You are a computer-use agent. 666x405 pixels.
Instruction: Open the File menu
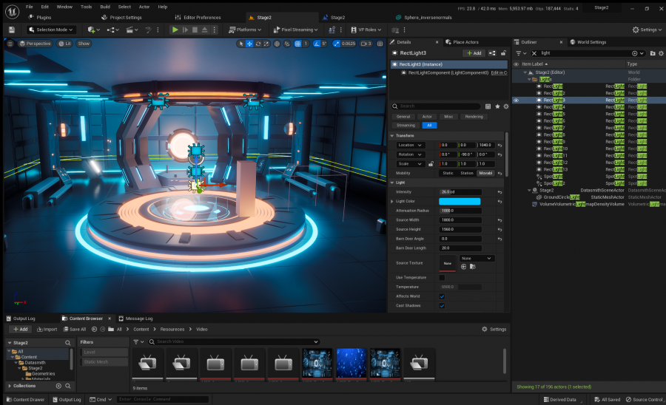point(30,7)
